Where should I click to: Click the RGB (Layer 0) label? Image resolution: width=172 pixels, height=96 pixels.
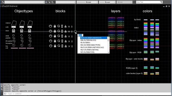(x=132, y=68)
